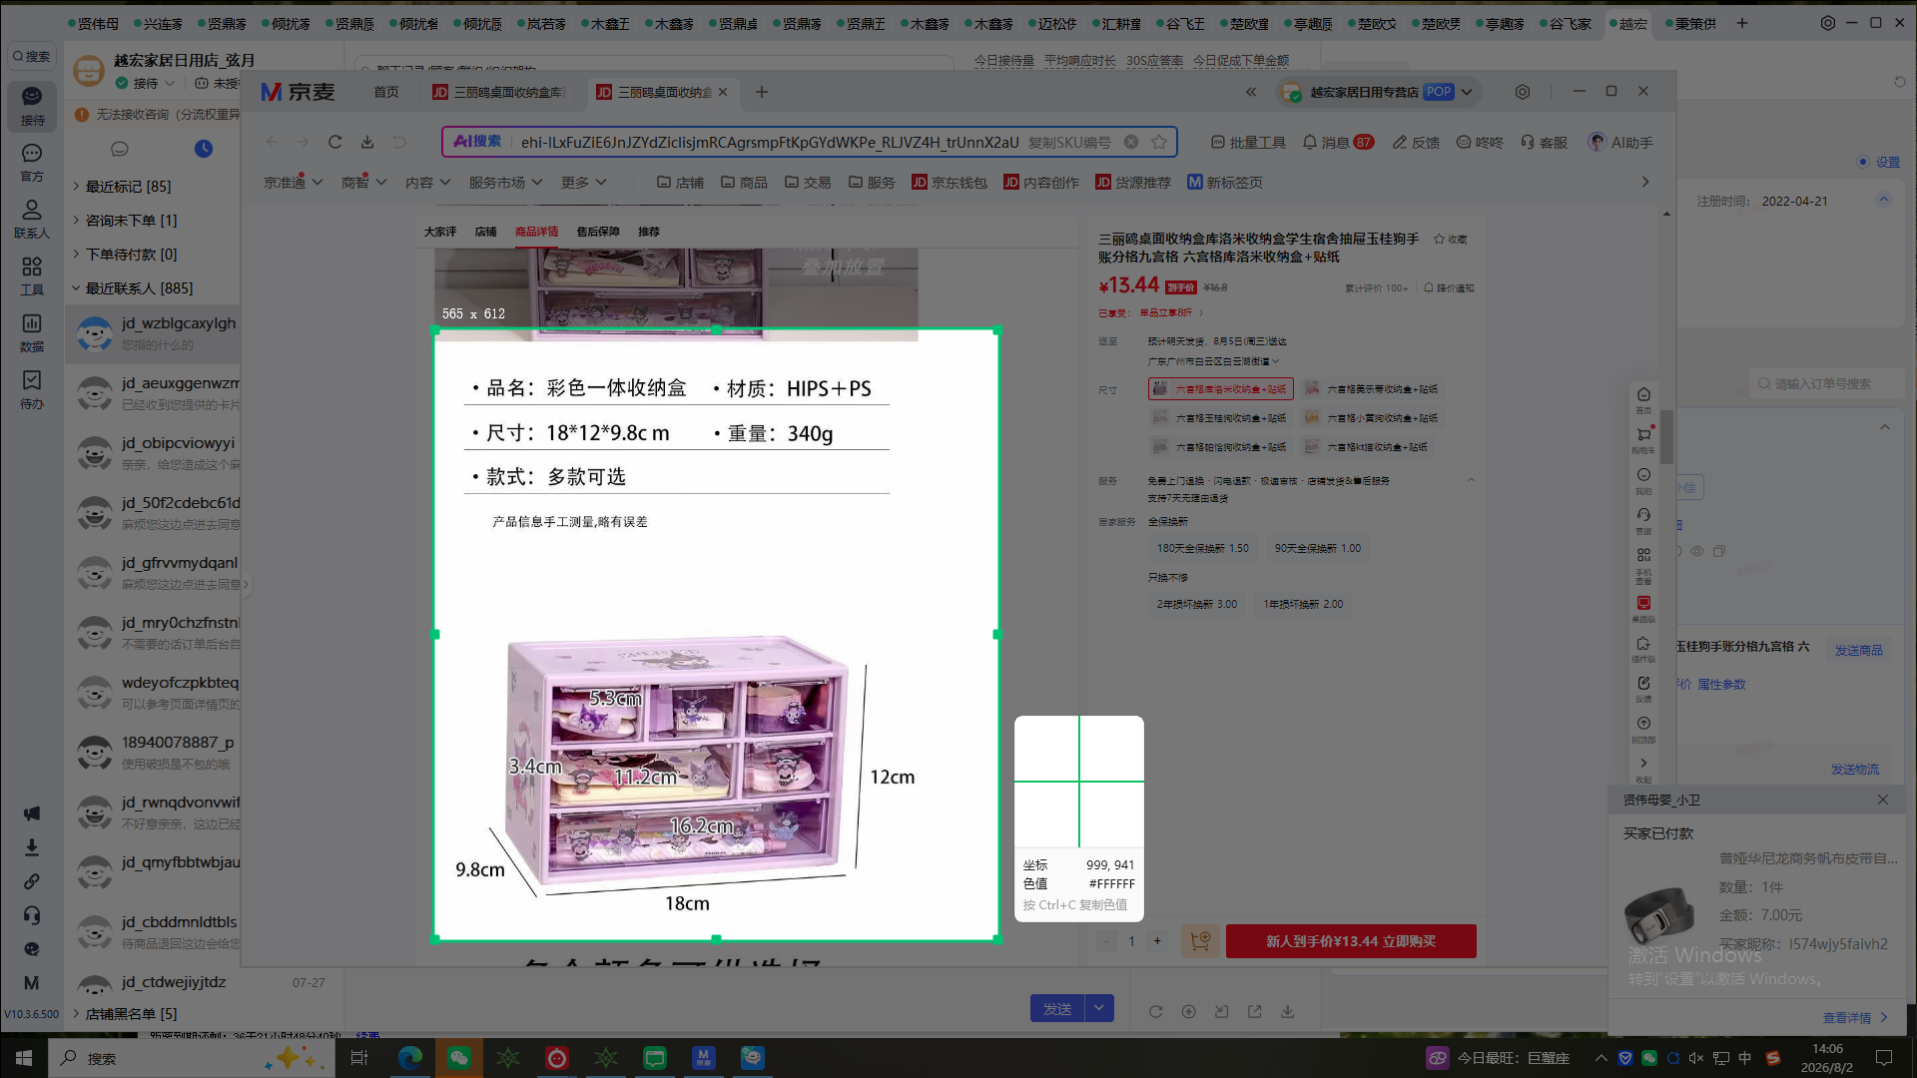
Task: Open the 越宏家居日用专营店 shop switcher dropdown
Action: [1378, 92]
